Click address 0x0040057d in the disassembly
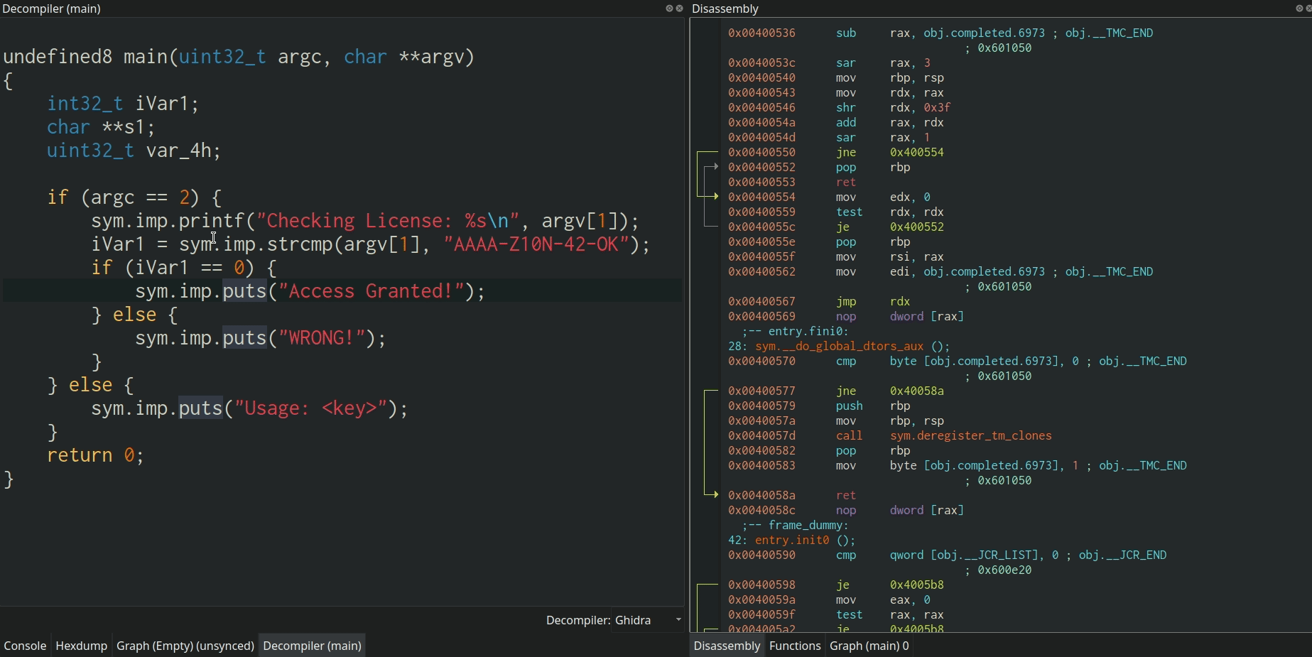 (x=761, y=435)
